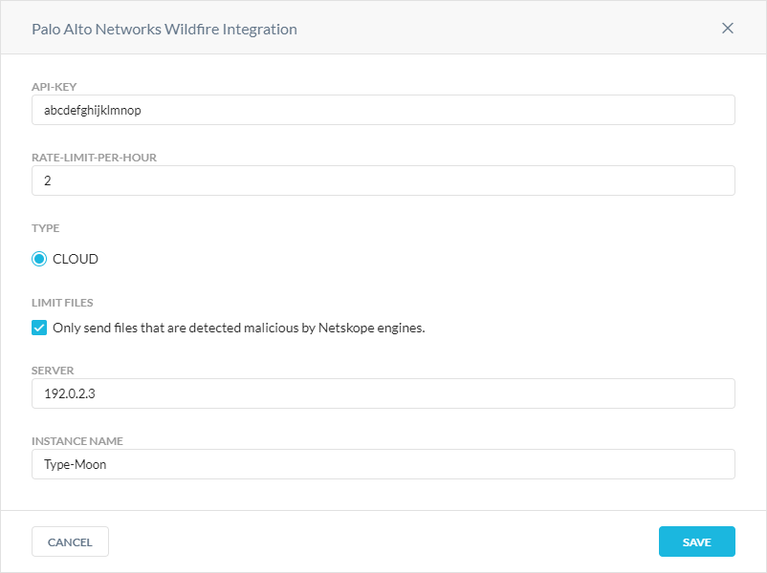Viewport: 767px width, 573px height.
Task: Click the Server address field
Action: [383, 393]
